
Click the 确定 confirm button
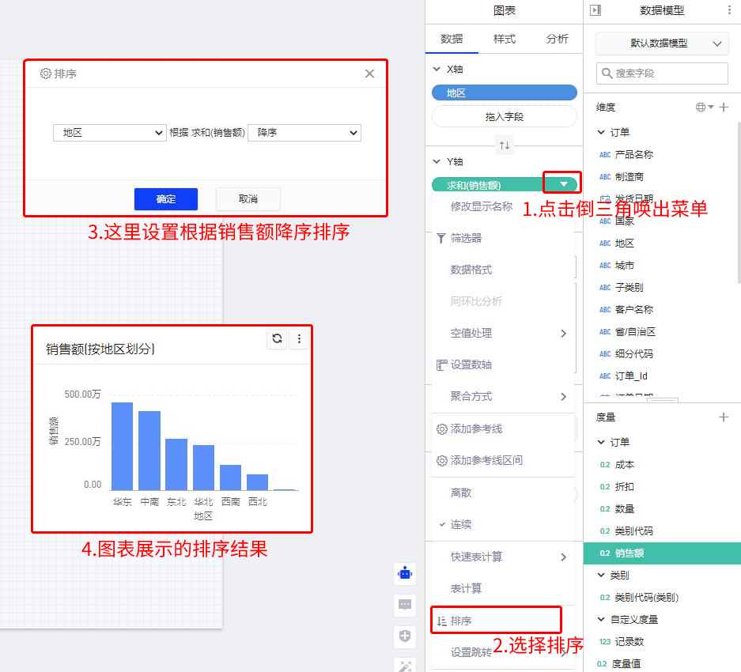[166, 198]
